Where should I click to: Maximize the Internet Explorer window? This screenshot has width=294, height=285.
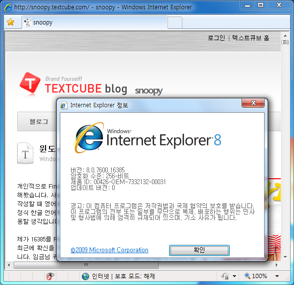point(261,5)
